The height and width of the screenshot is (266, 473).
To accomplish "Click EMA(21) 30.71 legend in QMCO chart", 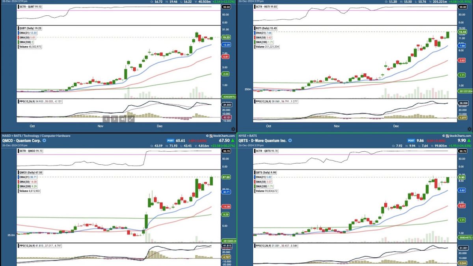I will pyautogui.click(x=28, y=177).
